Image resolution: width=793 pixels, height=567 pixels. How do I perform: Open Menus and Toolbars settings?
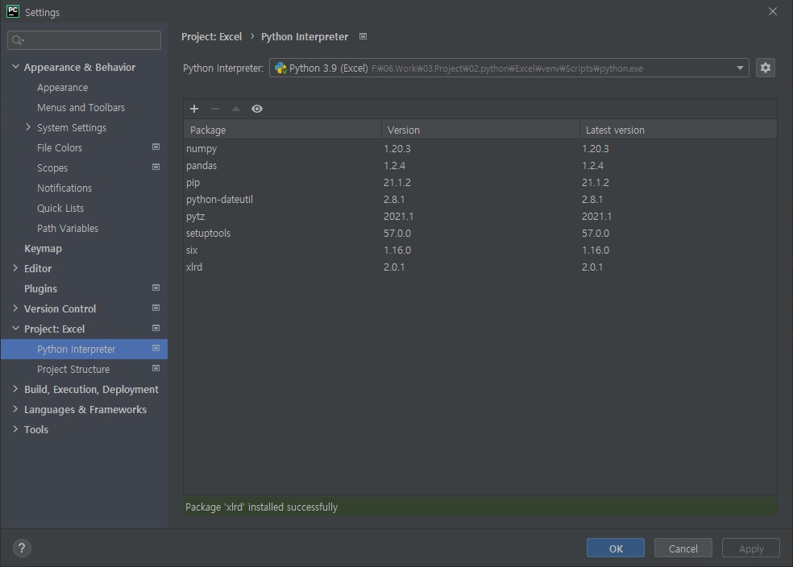point(81,108)
